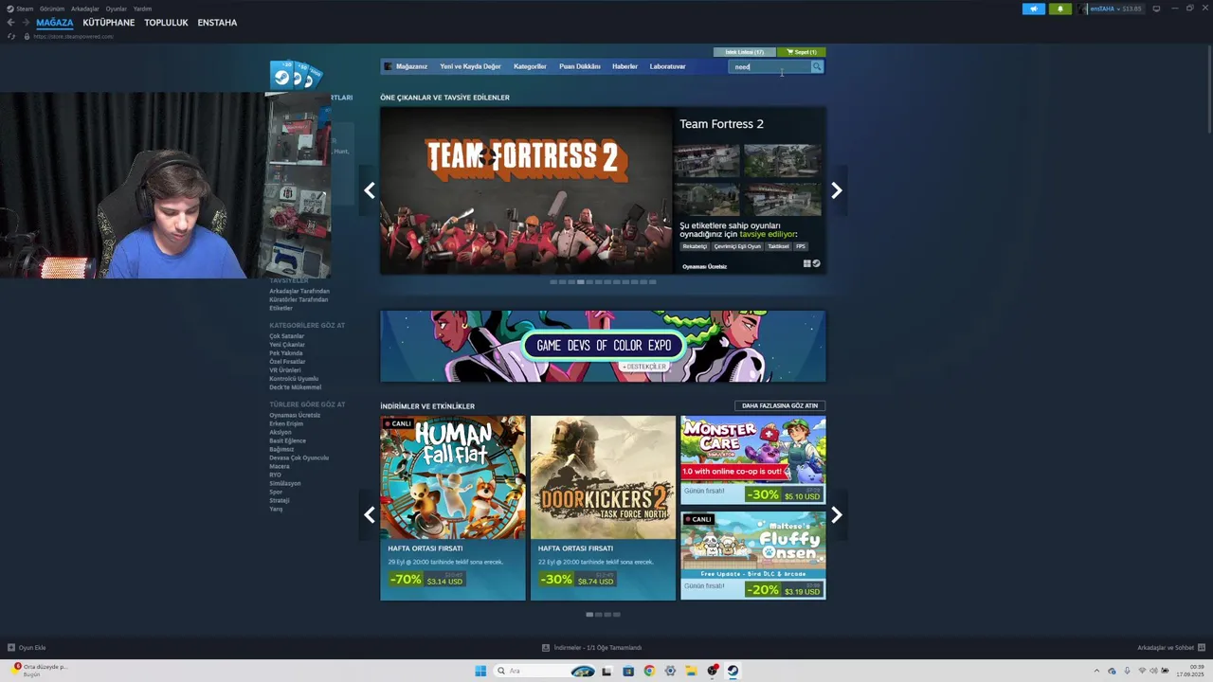Click the Big Picture mode monitor icon
This screenshot has width=1213, height=682.
click(x=1156, y=9)
